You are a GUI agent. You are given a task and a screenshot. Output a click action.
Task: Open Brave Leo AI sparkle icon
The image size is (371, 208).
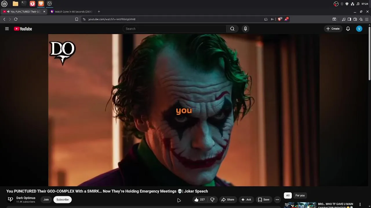pos(361,19)
